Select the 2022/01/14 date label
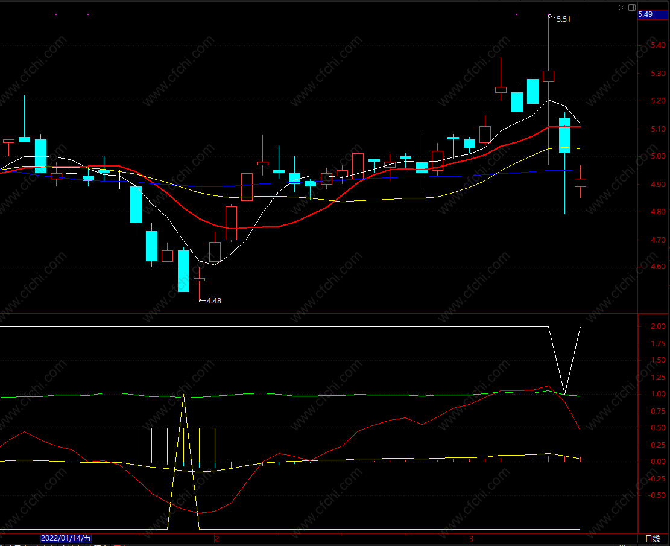This screenshot has height=546, width=670. click(66, 538)
